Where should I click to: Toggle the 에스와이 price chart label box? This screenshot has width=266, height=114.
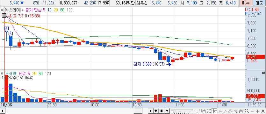pos(12,10)
